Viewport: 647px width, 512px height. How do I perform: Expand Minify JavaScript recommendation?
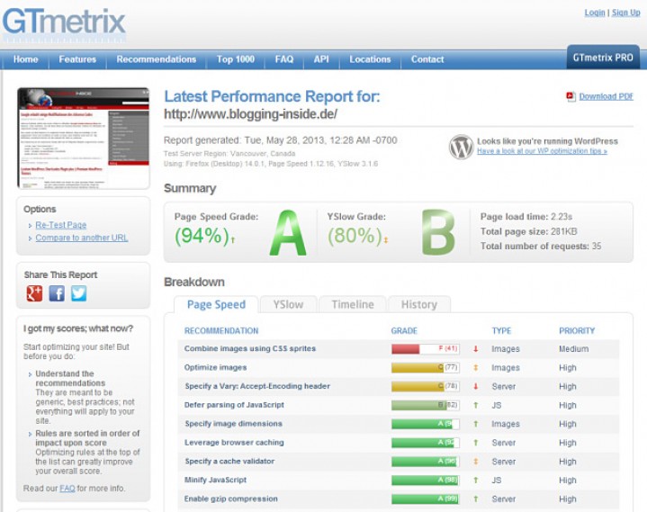[215, 481]
